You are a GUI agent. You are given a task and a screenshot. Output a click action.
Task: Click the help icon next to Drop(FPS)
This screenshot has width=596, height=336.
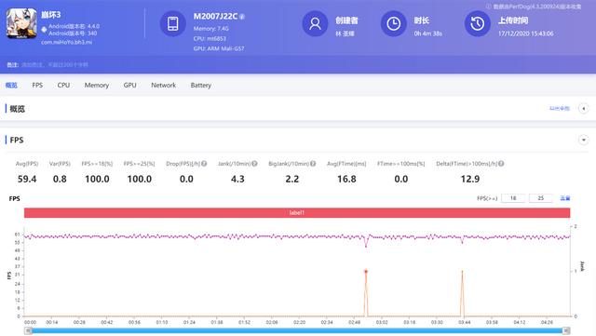(204, 164)
